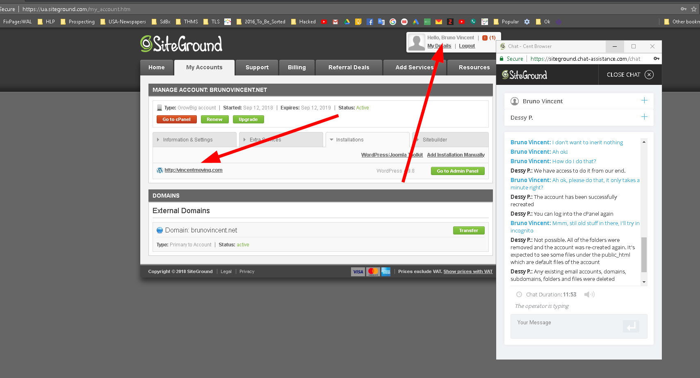
Task: Collapse the Installations section
Action: (367, 140)
